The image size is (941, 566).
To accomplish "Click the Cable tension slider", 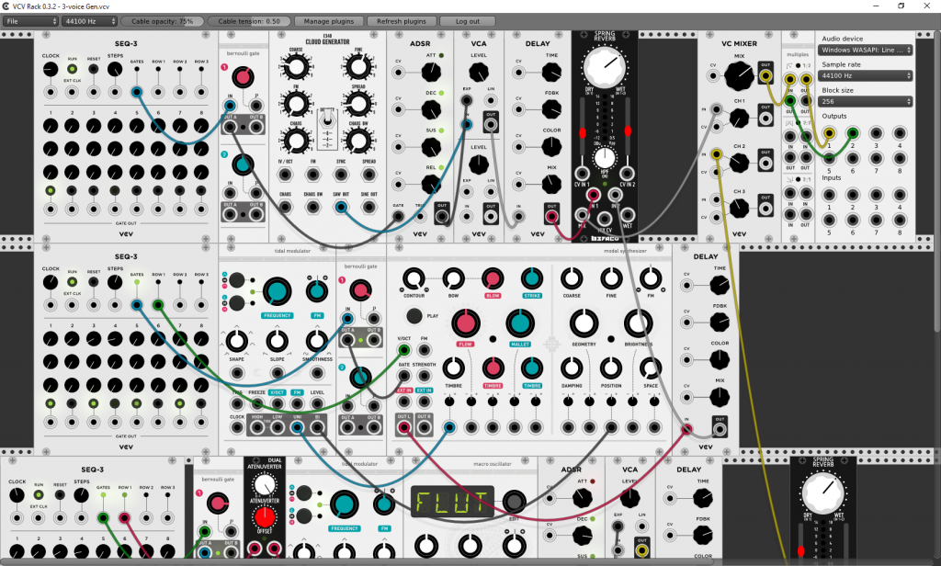I will tap(249, 21).
